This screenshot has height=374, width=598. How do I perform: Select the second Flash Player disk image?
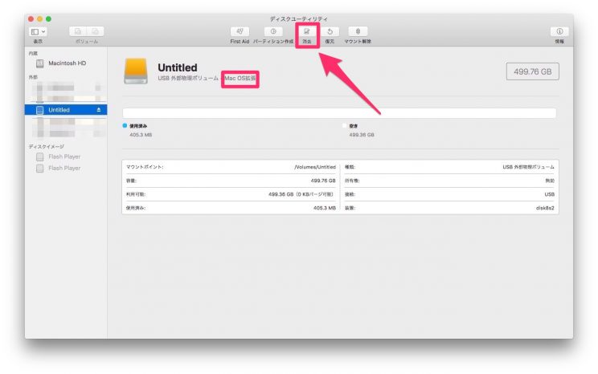(x=64, y=169)
